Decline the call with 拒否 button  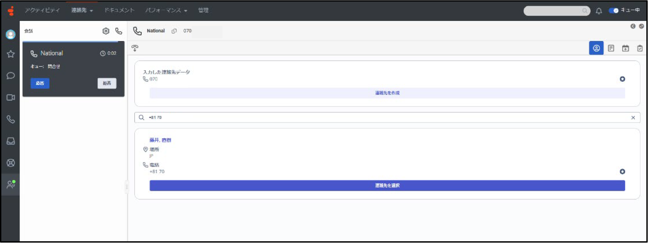coord(107,83)
